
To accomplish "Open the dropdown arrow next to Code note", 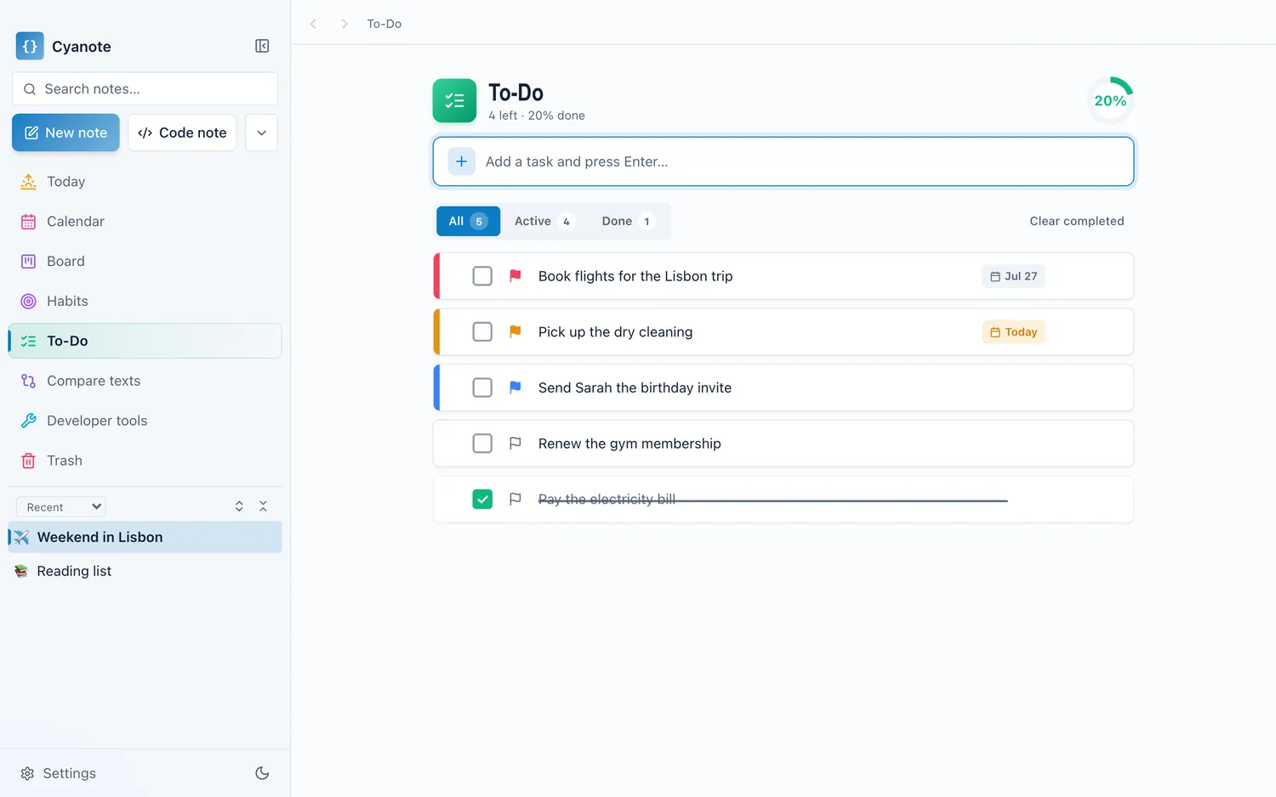I will pos(261,133).
